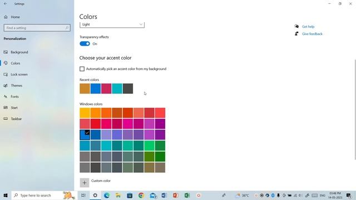
Task: Open the Windows Start button
Action: pos(6,195)
